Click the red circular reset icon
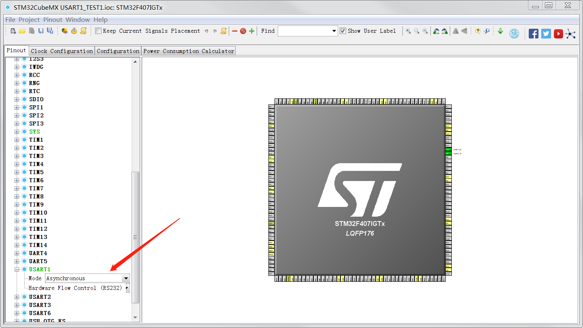583x328 pixels. point(243,31)
